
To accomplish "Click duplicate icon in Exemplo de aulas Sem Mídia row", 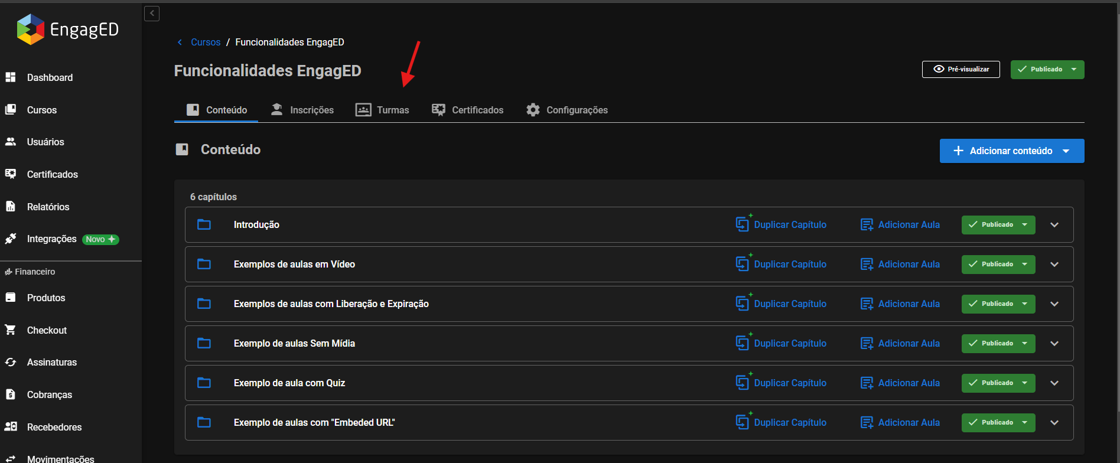I will 743,342.
